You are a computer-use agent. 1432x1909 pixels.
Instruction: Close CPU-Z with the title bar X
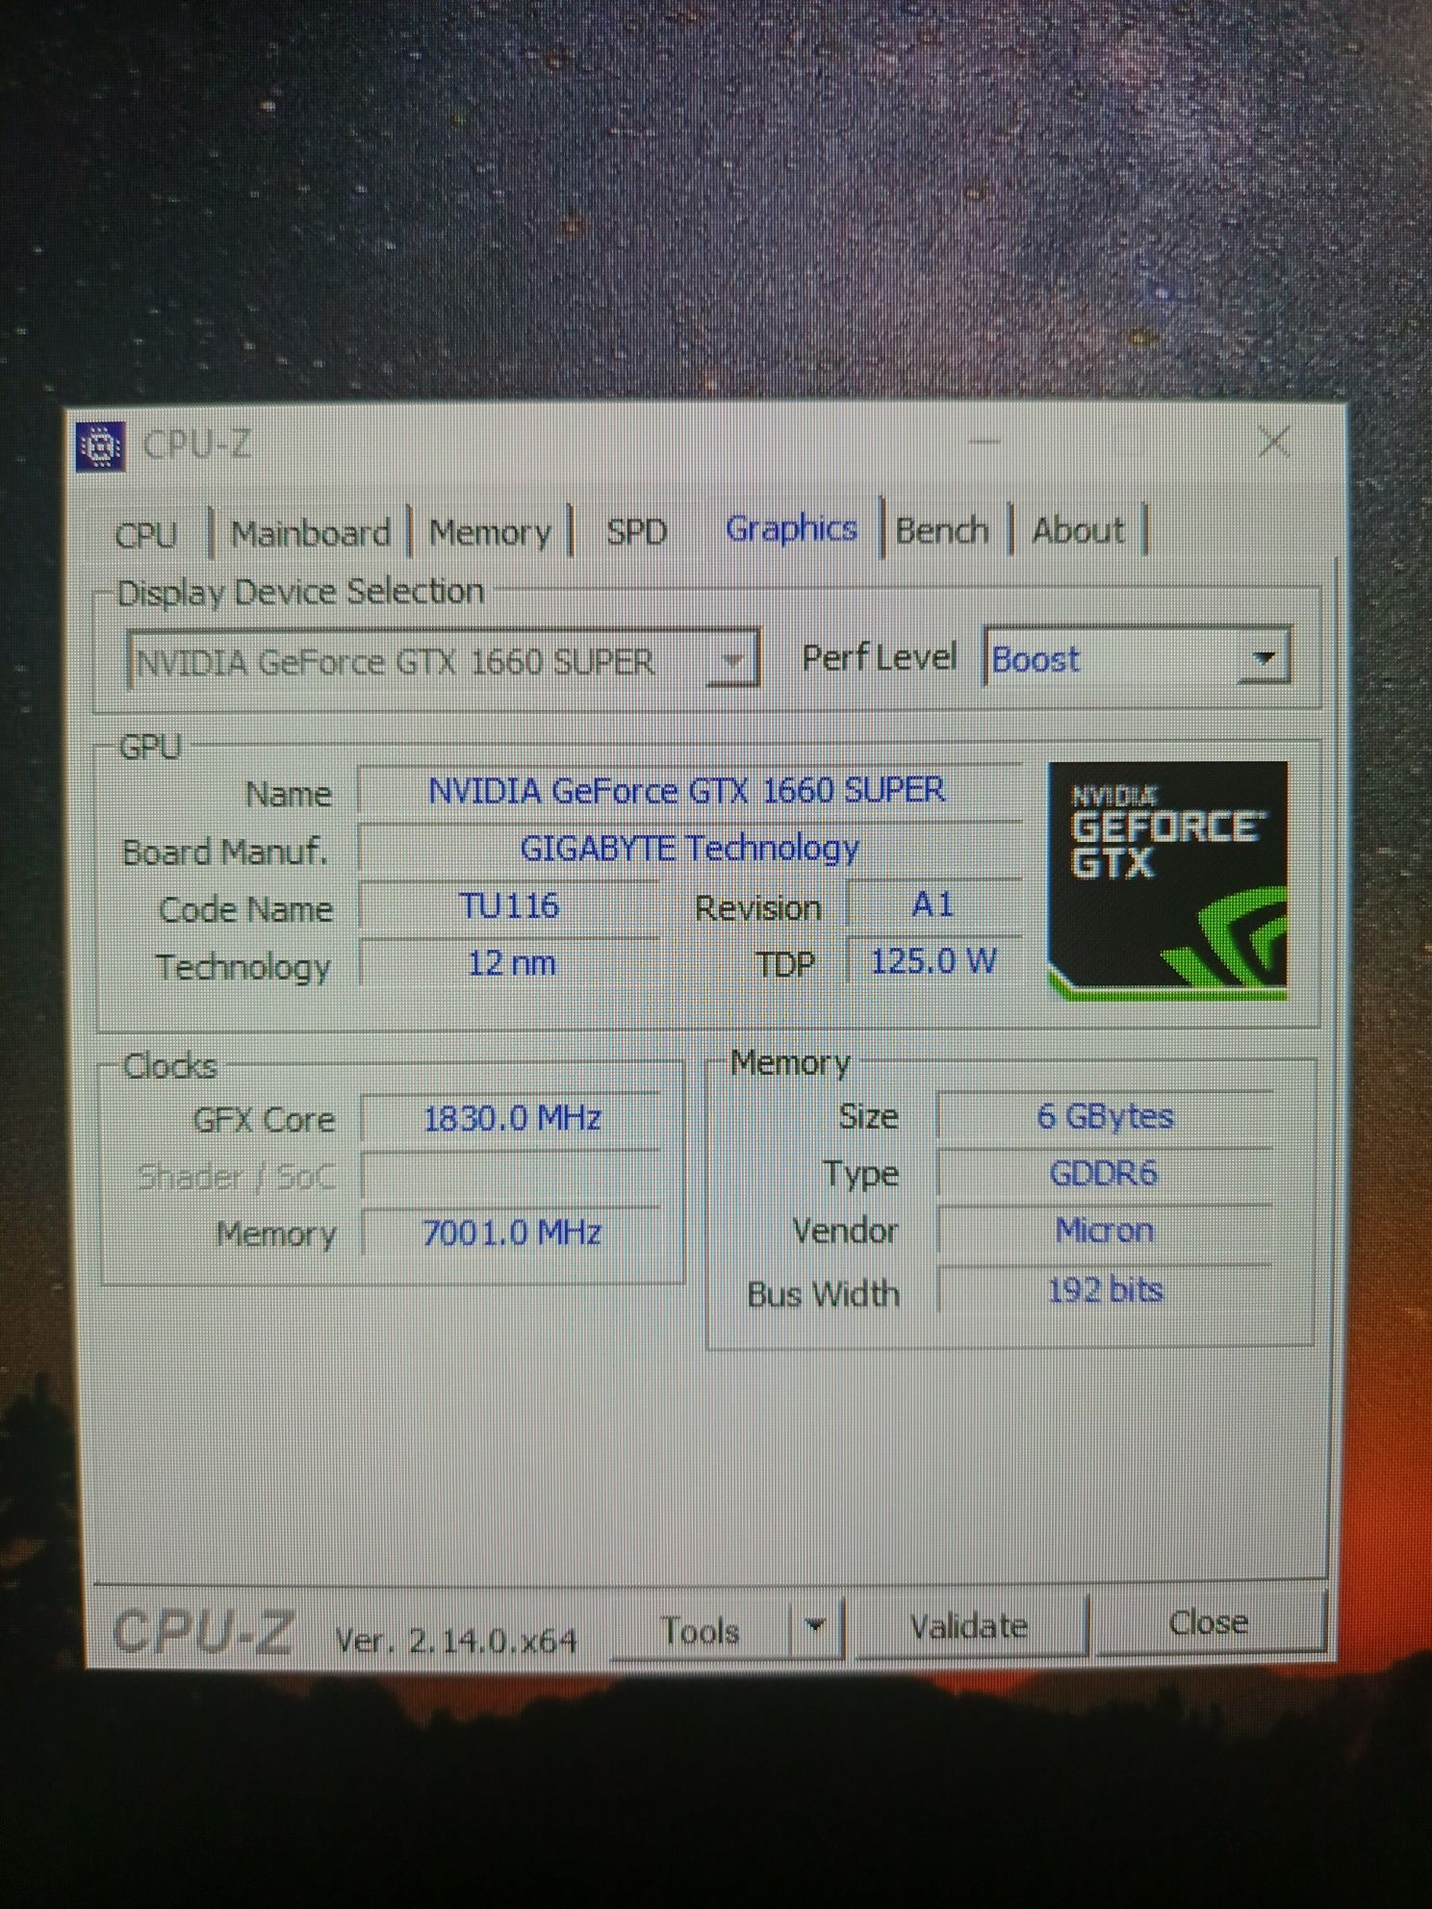[x=1273, y=442]
